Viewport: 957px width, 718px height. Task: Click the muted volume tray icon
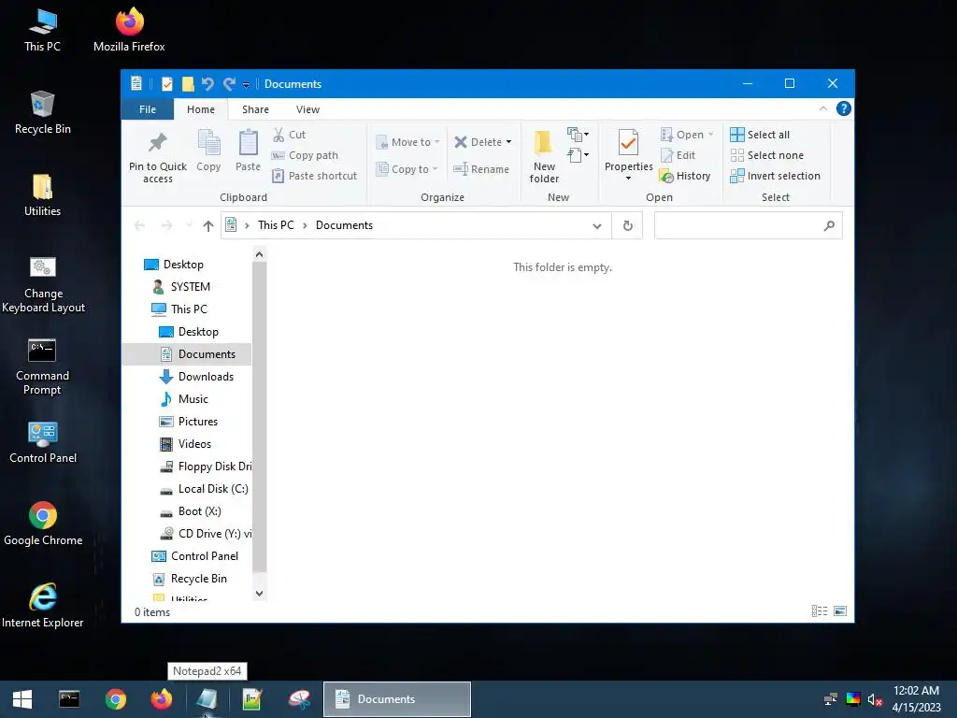[875, 699]
